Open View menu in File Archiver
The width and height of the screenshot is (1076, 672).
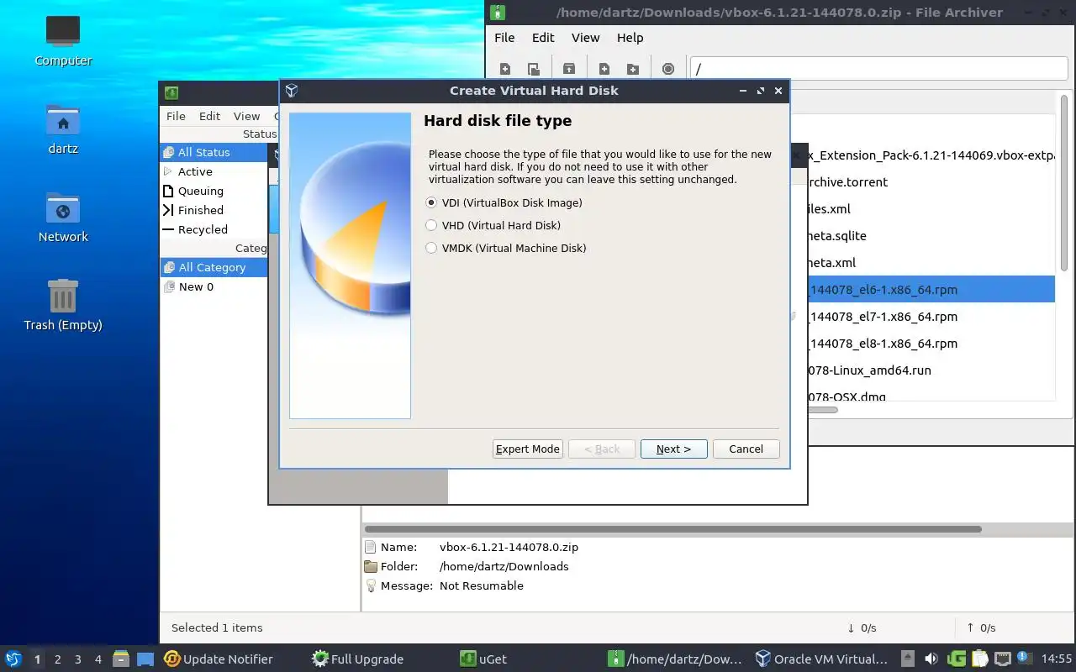pyautogui.click(x=585, y=38)
